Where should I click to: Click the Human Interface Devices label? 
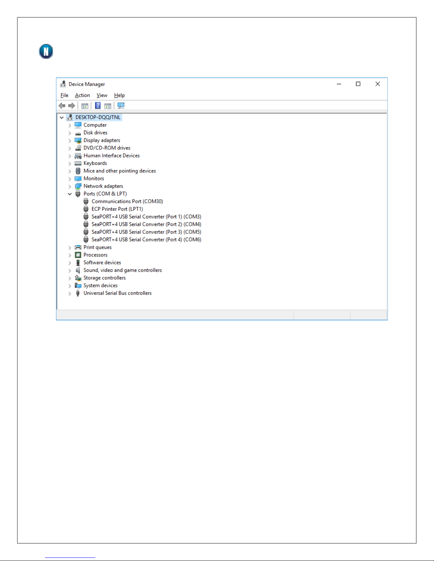[112, 155]
